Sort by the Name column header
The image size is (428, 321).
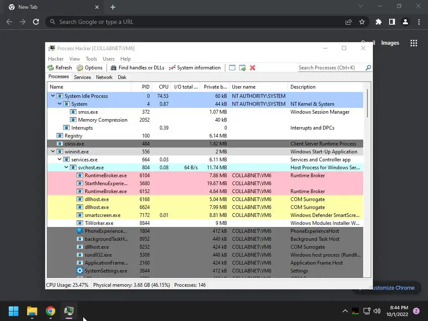pos(89,87)
